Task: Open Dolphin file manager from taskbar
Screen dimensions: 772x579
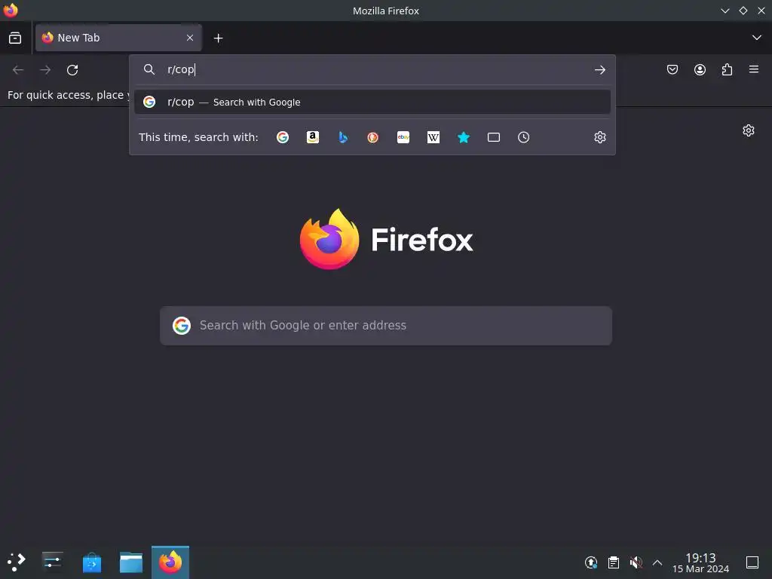Action: coord(131,562)
